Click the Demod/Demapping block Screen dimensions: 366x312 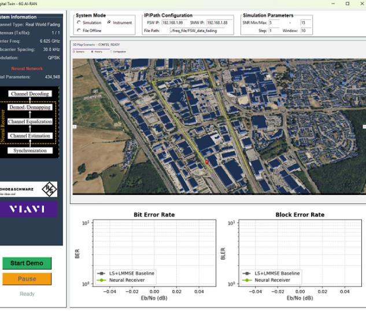point(30,107)
